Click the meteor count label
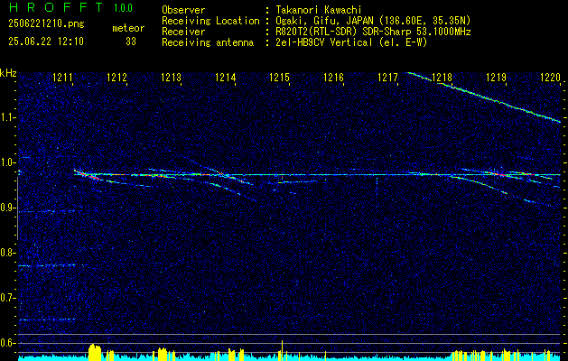Screen dimensions: 568x361 click(128, 28)
